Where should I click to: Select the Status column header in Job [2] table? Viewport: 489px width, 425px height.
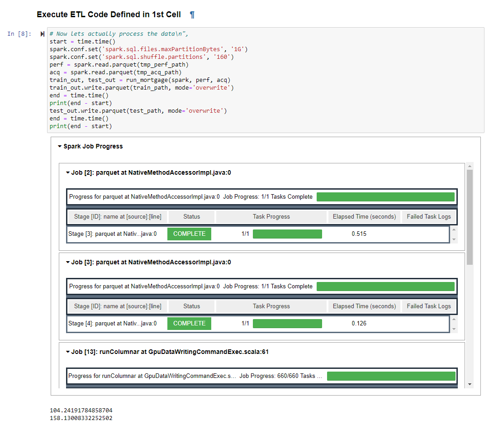[191, 216]
